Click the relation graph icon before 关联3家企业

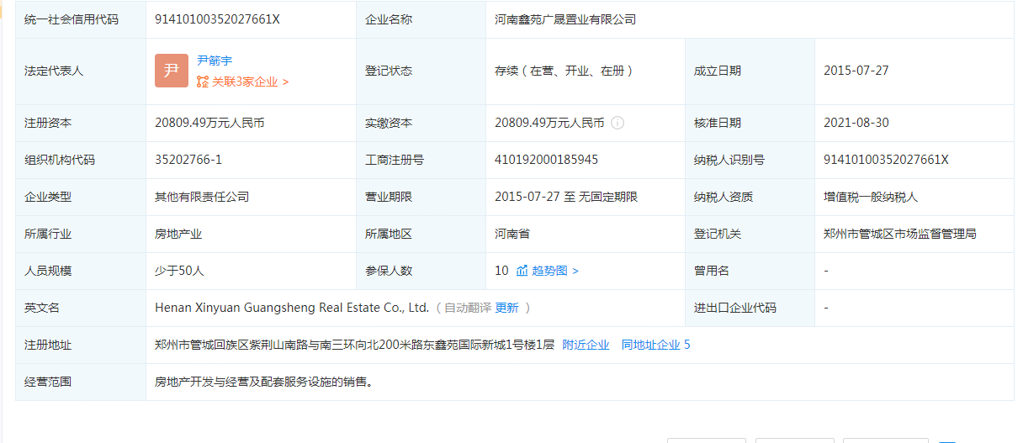point(203,82)
